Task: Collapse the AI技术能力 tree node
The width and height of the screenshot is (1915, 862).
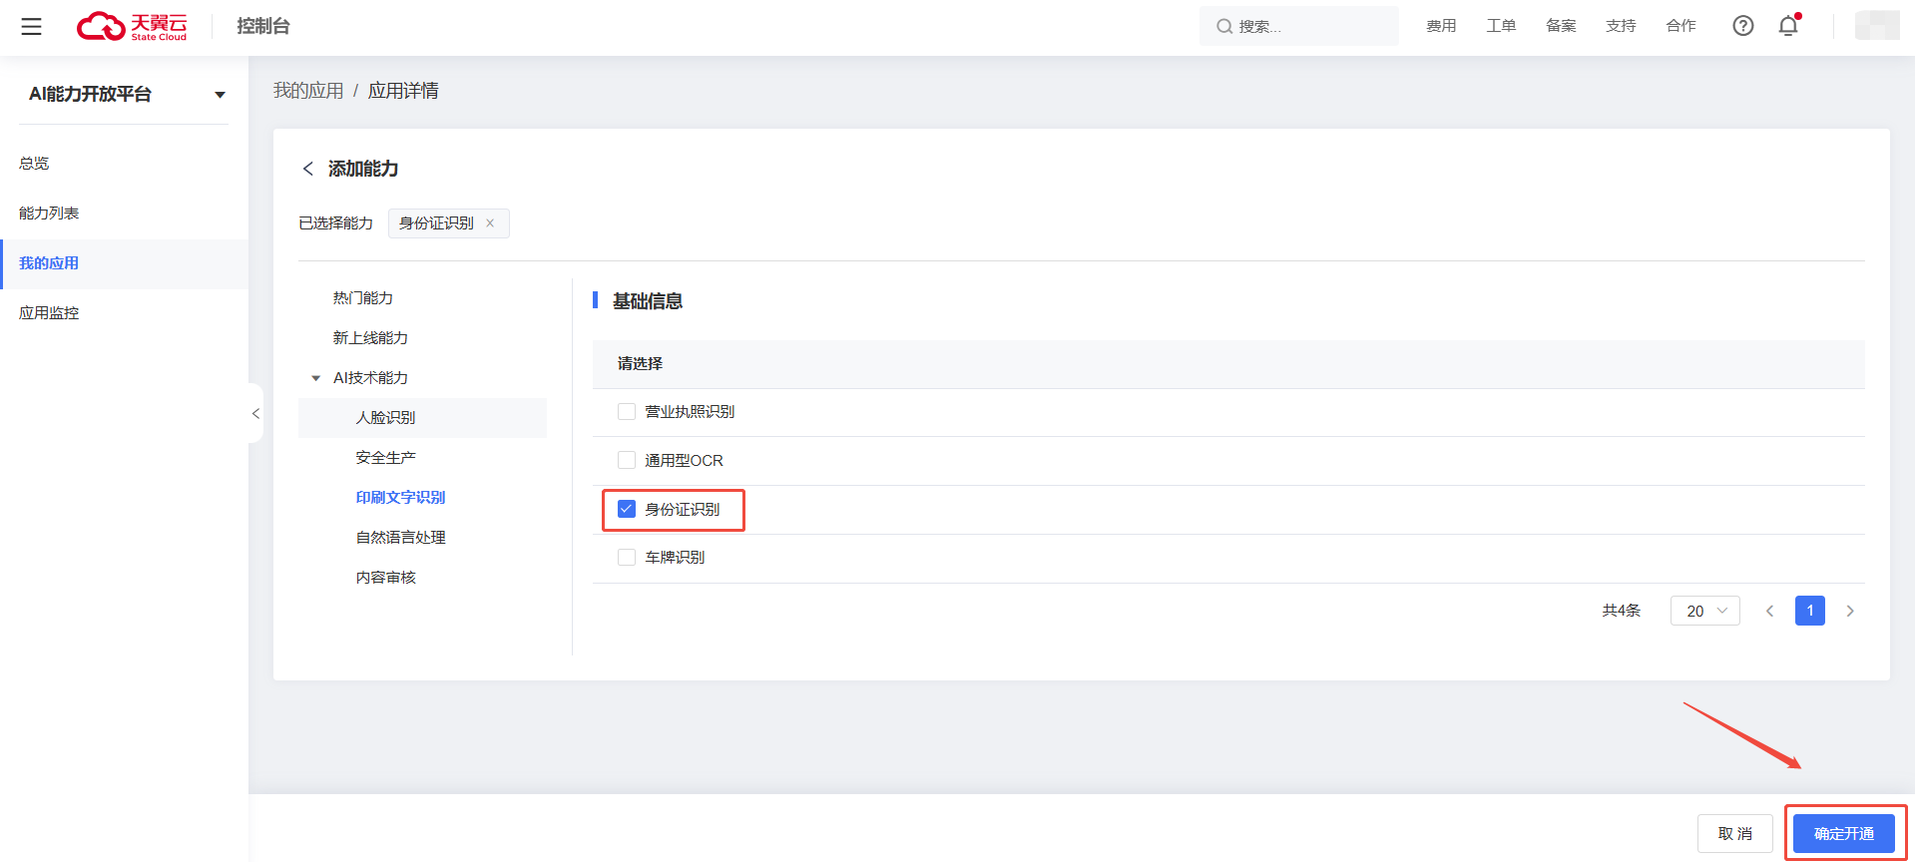Action: 315,378
